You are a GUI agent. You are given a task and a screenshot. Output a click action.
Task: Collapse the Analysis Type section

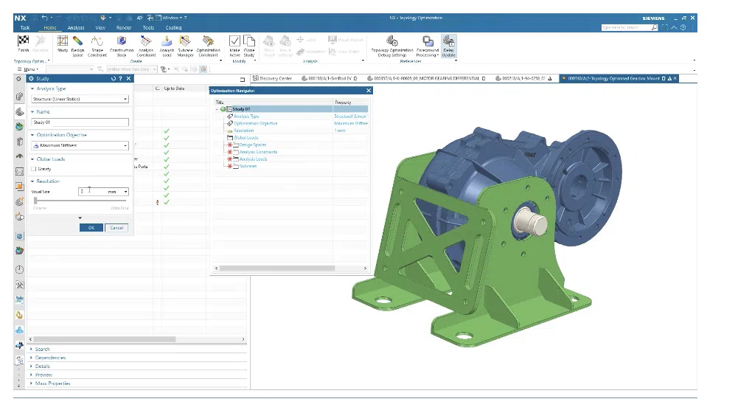coord(32,88)
